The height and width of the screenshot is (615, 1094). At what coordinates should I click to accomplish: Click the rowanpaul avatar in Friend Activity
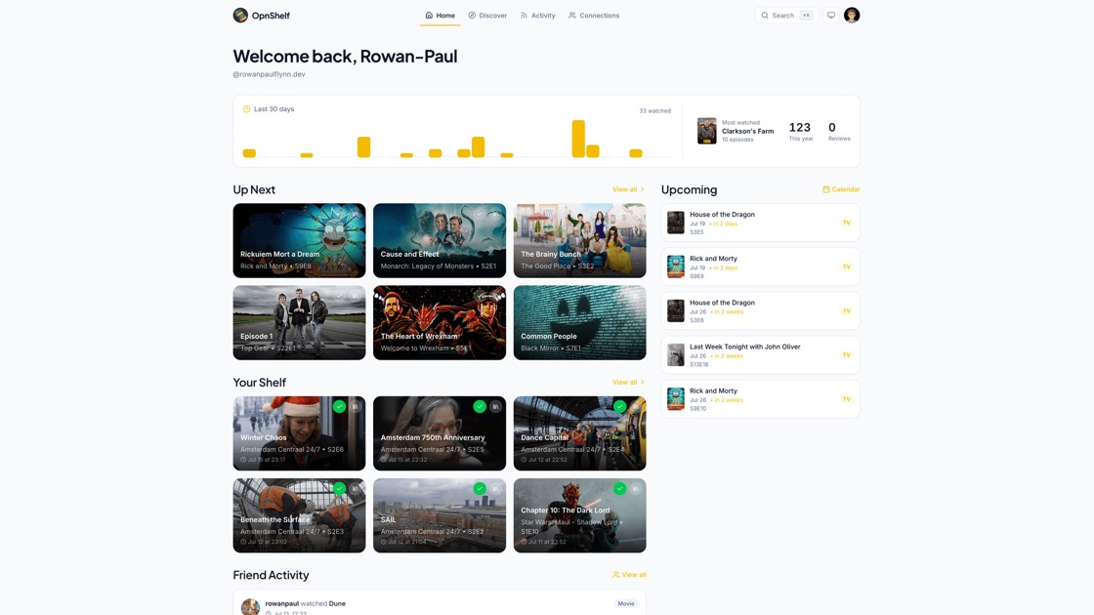250,606
